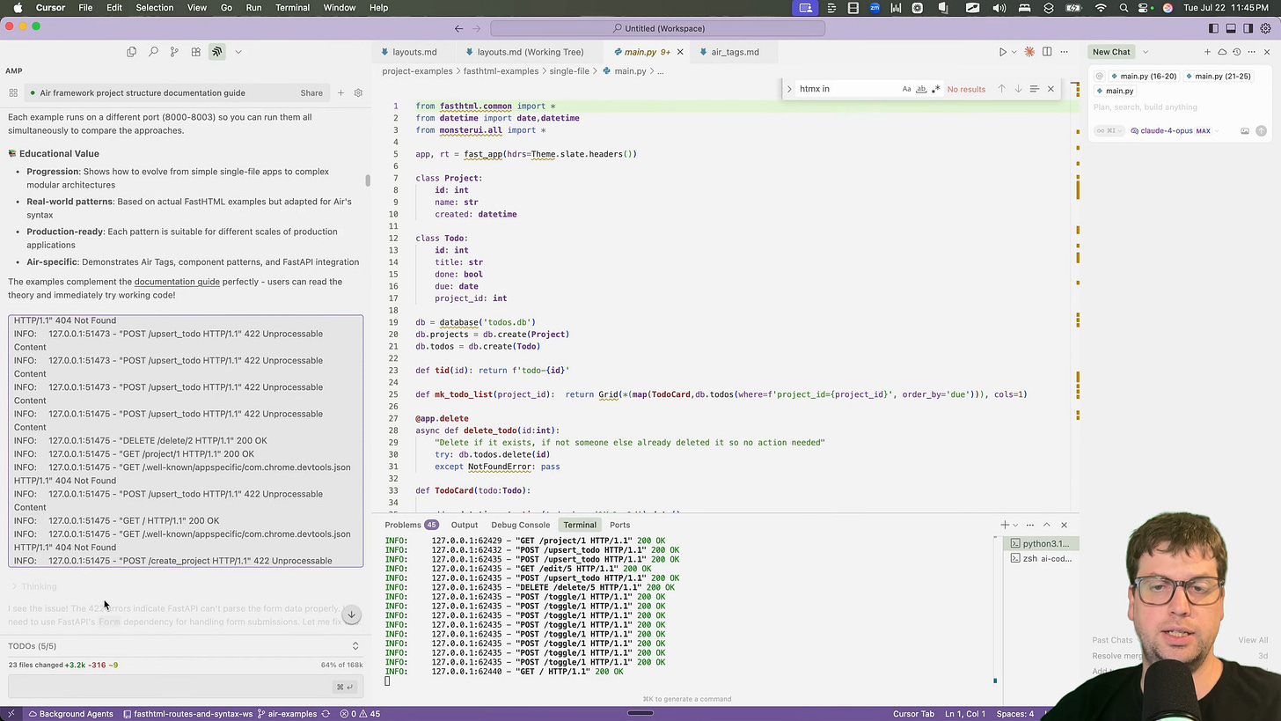Screen dimensions: 1281x721
Task: Toggle regular expression search option
Action: 935,89
